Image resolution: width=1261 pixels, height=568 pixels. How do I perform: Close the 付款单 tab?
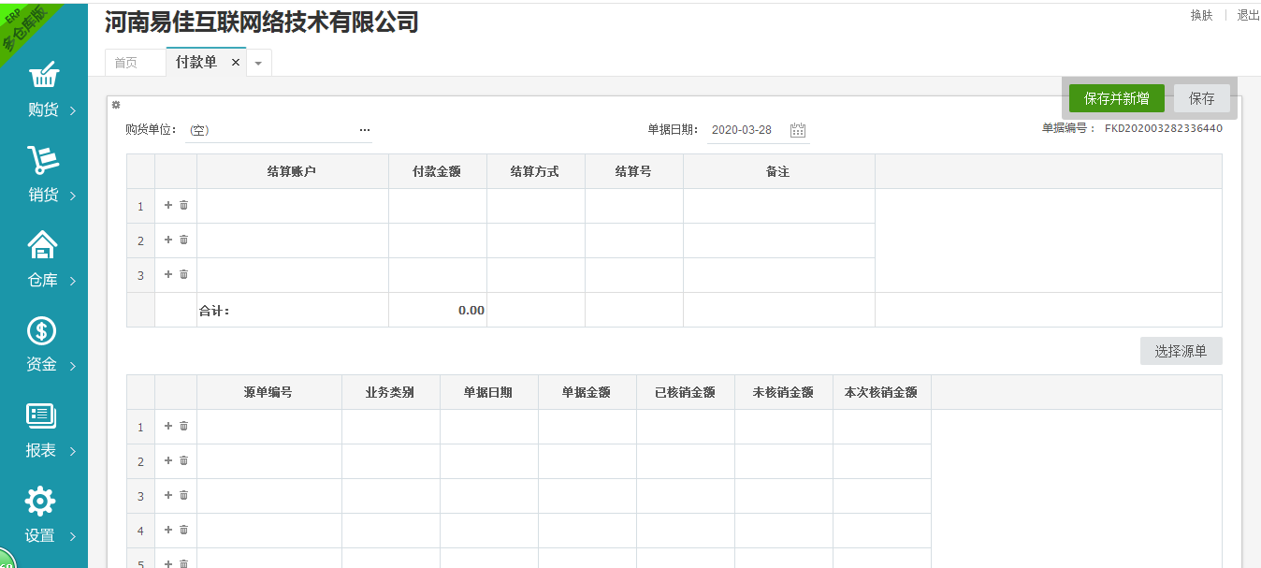[236, 63]
